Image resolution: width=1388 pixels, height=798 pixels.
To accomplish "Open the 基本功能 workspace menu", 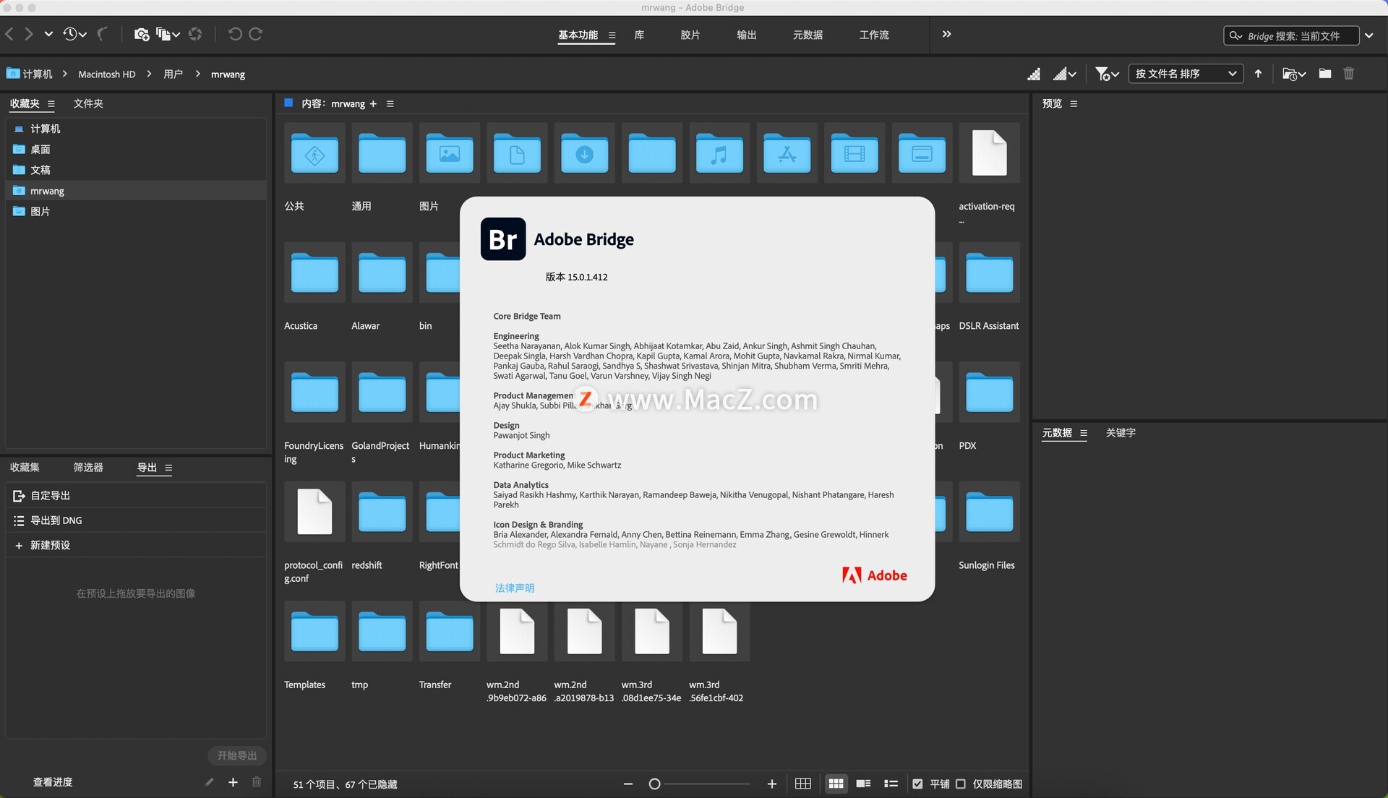I will 612,35.
